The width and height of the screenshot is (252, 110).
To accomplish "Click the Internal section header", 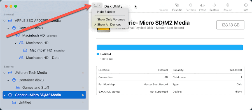I will tap(9, 15).
